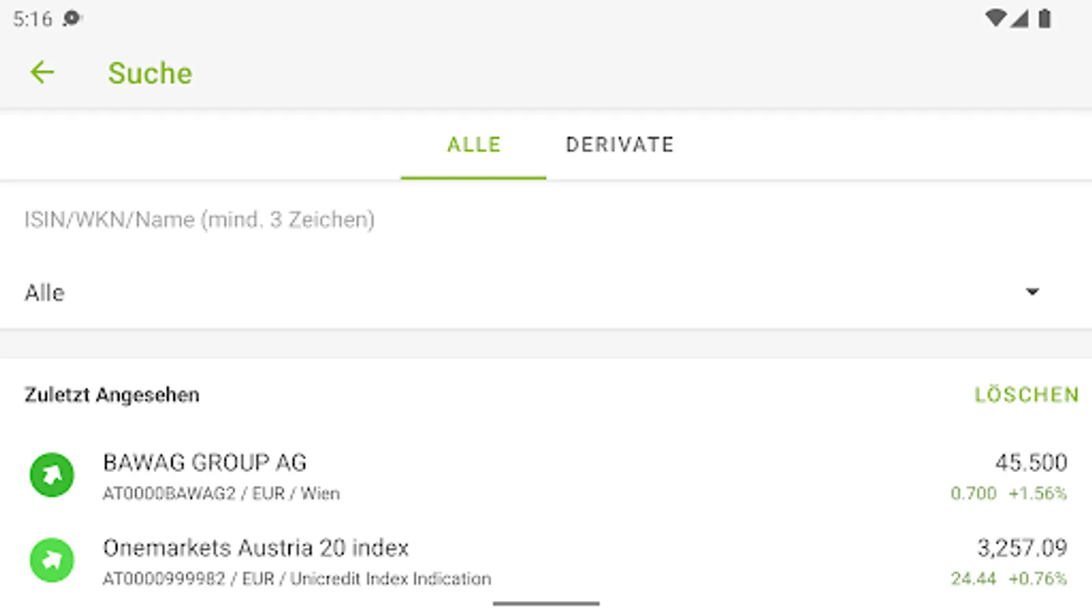Viewport: 1092px width, 614px height.
Task: Tap Onemarkets index value 3,257.09
Action: 1022,548
